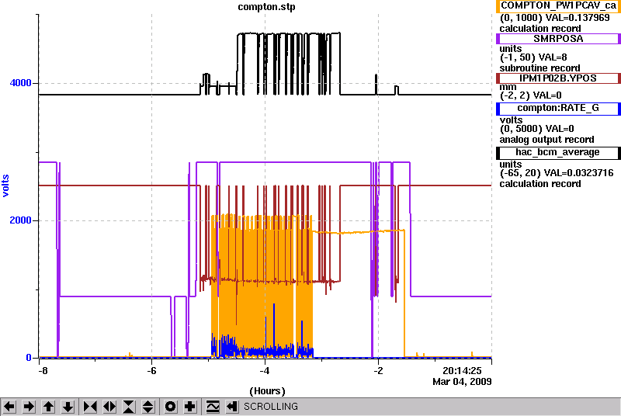Image resolution: width=621 pixels, height=416 pixels.
Task: Select the SMRPOSA purple legend entry
Action: click(x=558, y=39)
